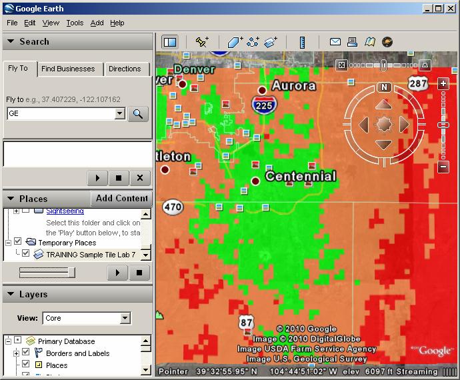Expand the Sightseeing folder tree node

point(16,211)
